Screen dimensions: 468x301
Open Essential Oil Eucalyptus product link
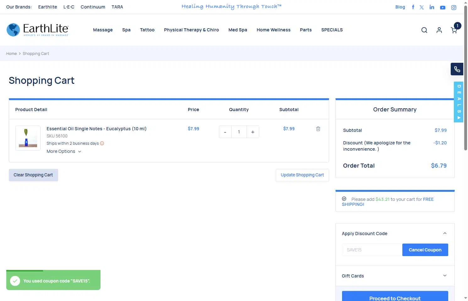coord(96,129)
